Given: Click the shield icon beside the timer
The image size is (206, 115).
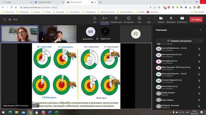Looking at the screenshot, I should pyautogui.click(x=4, y=19).
